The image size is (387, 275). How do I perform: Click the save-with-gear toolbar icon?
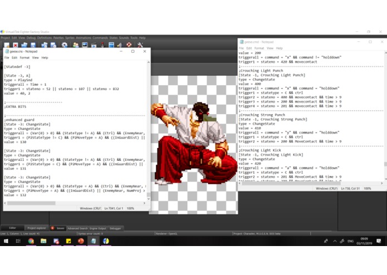[53, 45]
